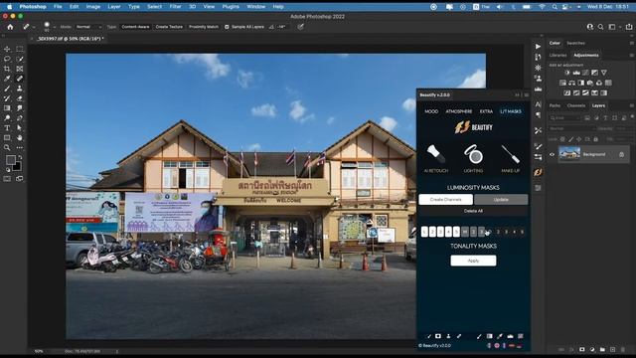Viewport: 636px width, 358px height.
Task: Select the Eyedropper tool
Action: click(7, 79)
